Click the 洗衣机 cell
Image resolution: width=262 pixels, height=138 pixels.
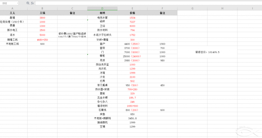tap(102, 69)
